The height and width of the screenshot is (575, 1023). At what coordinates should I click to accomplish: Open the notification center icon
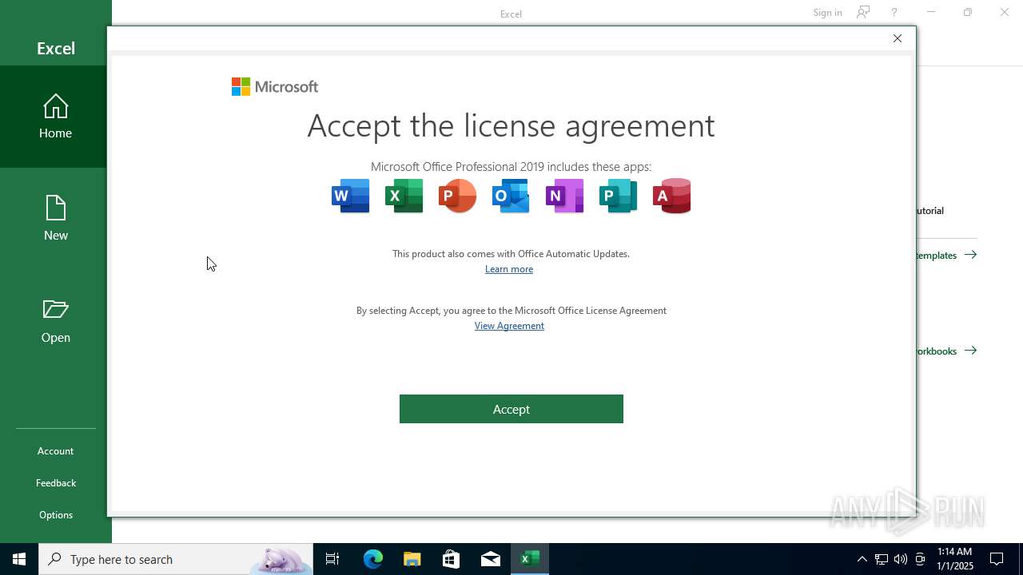[x=997, y=559]
